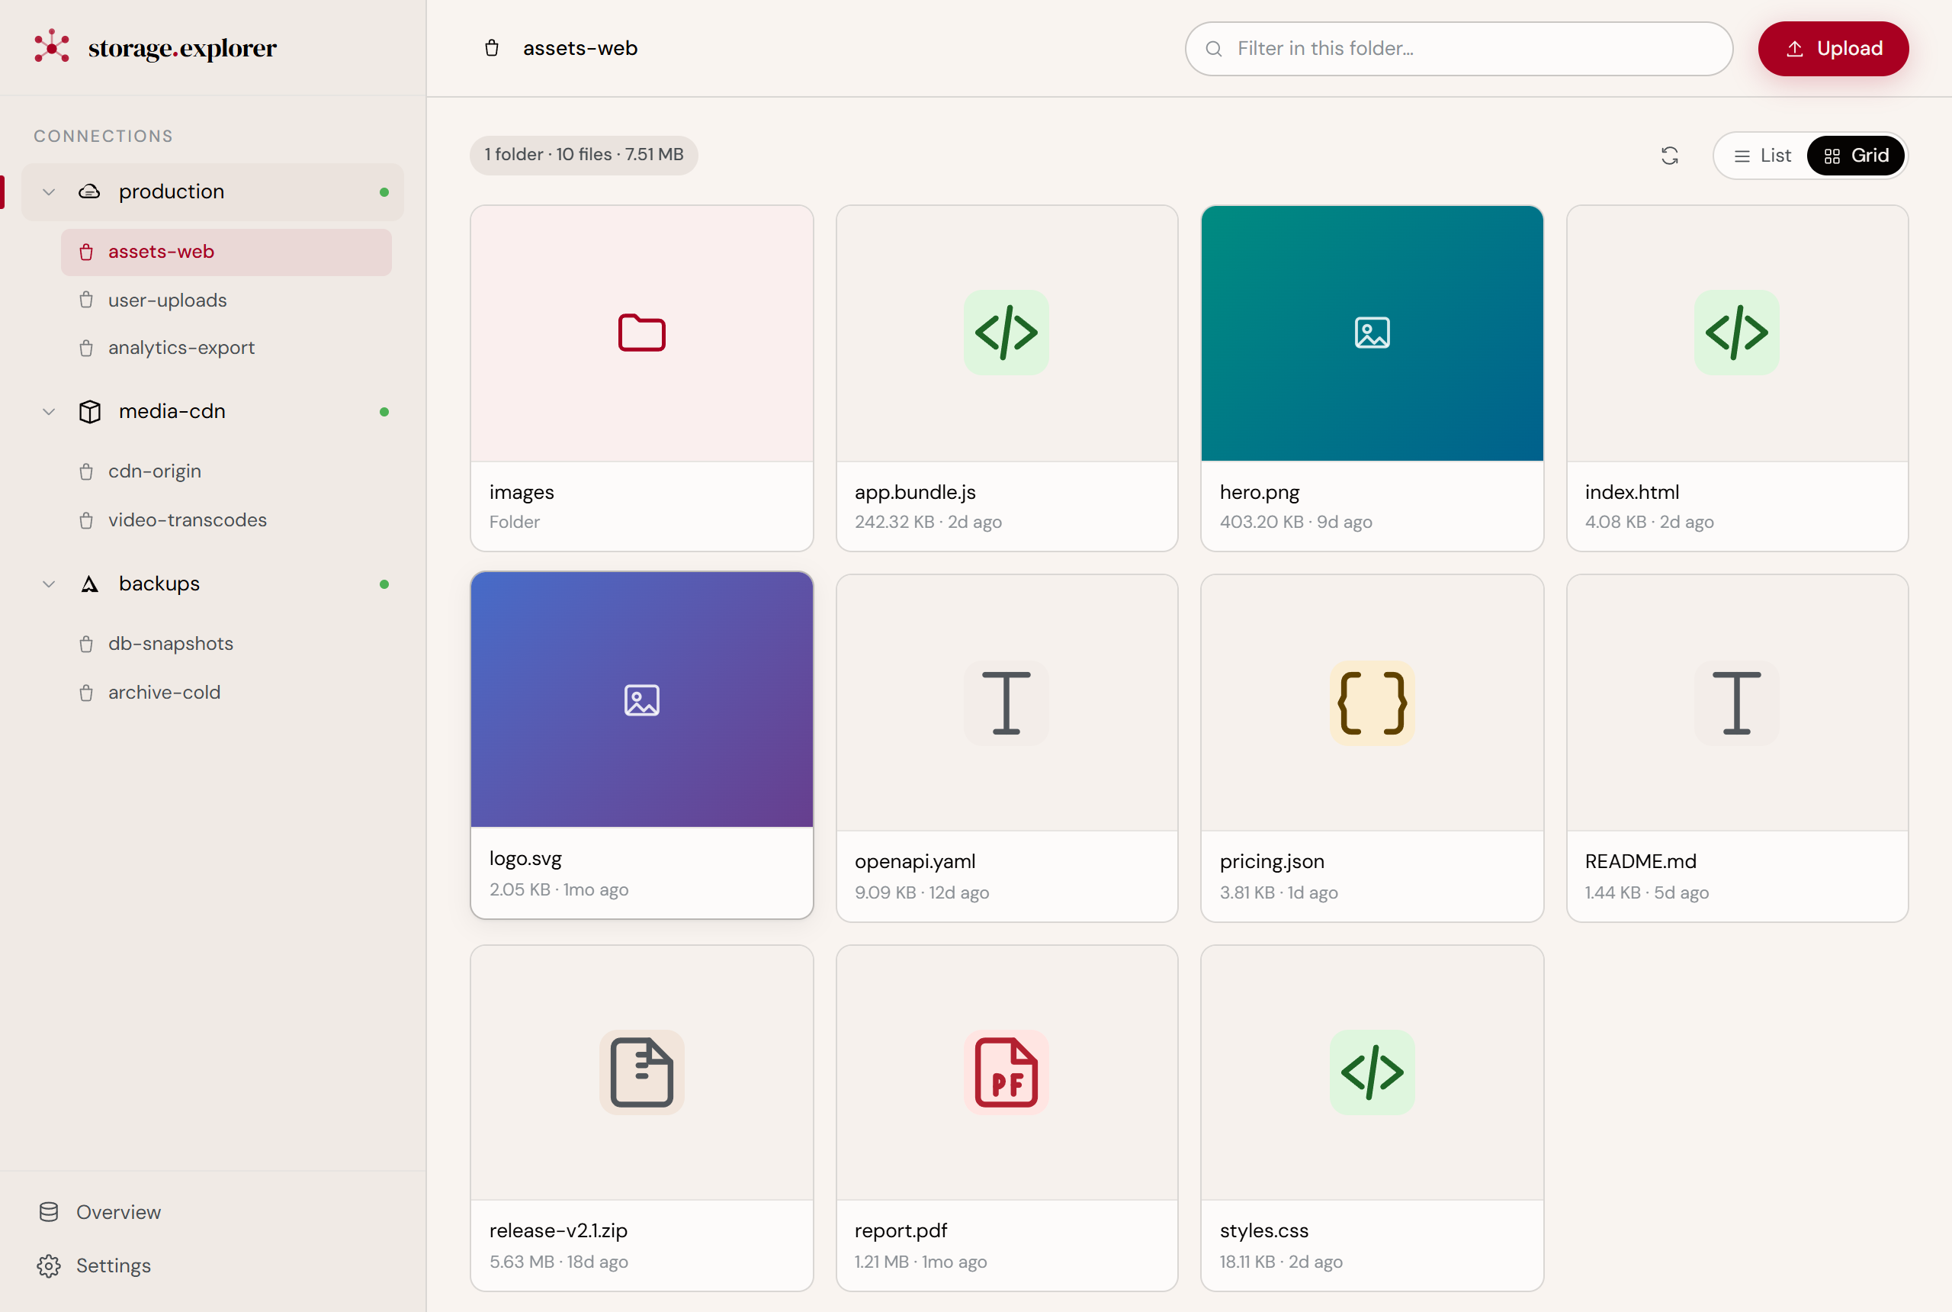Image resolution: width=1952 pixels, height=1312 pixels.
Task: Click the app.bundle.js file name
Action: [x=915, y=492]
